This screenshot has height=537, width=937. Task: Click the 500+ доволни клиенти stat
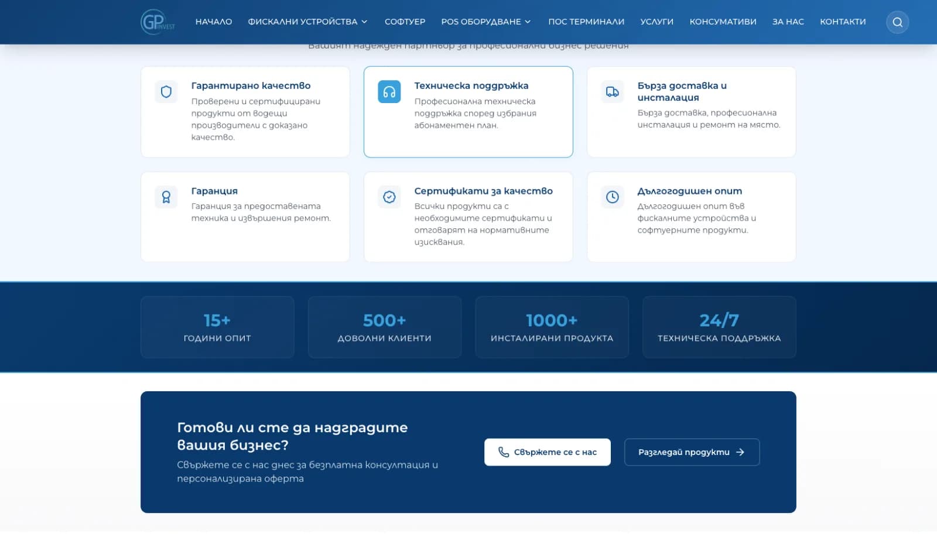tap(385, 327)
